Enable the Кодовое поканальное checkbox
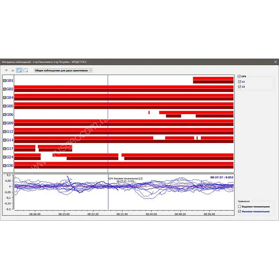This screenshot has height=279, width=279. 239,206
